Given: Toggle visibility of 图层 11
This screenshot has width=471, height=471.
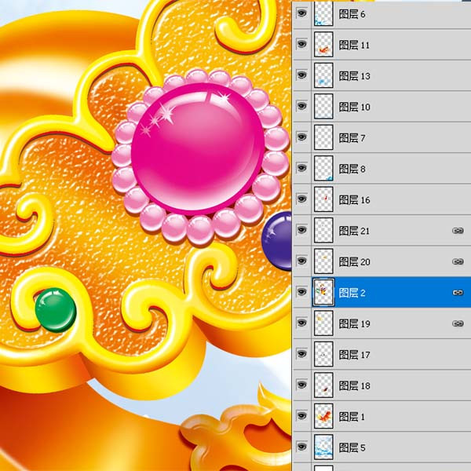Looking at the screenshot, I should (301, 44).
